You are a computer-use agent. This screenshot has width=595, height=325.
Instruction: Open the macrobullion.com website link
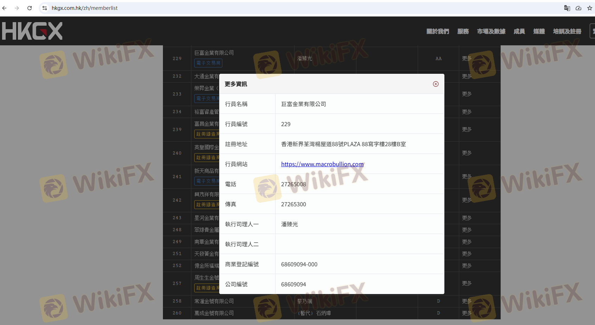(322, 164)
